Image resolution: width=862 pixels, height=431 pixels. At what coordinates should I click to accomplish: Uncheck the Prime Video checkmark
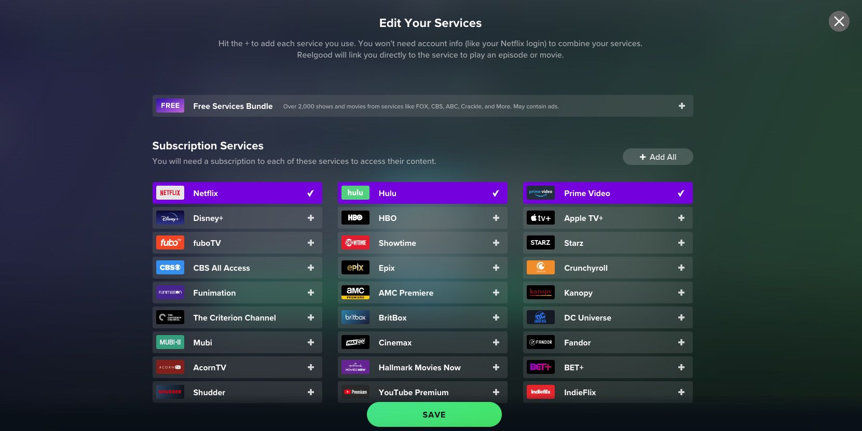(x=681, y=193)
